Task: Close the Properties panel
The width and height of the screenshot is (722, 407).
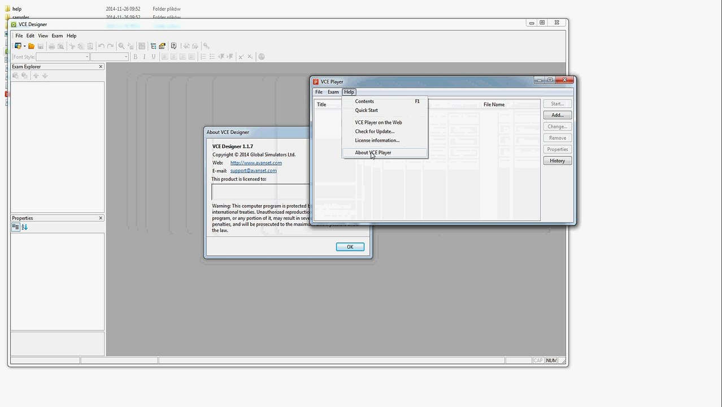Action: [x=101, y=218]
